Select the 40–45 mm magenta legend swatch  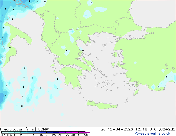(x=75, y=132)
